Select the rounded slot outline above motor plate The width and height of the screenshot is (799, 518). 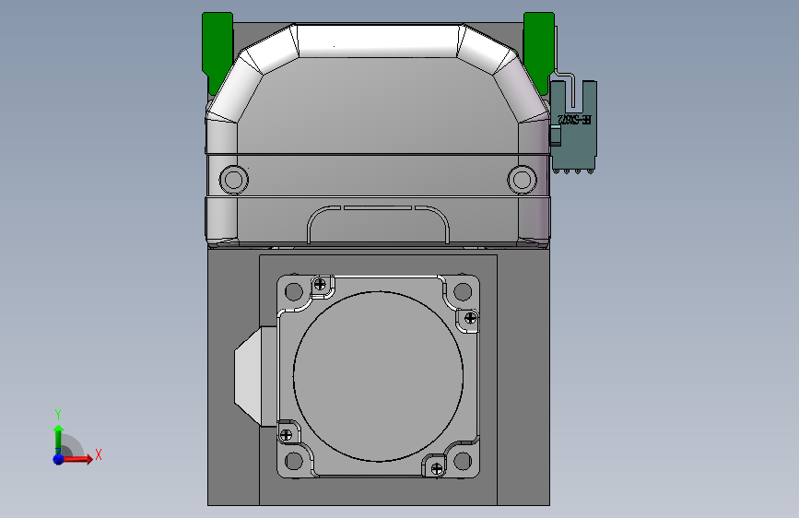(x=378, y=225)
